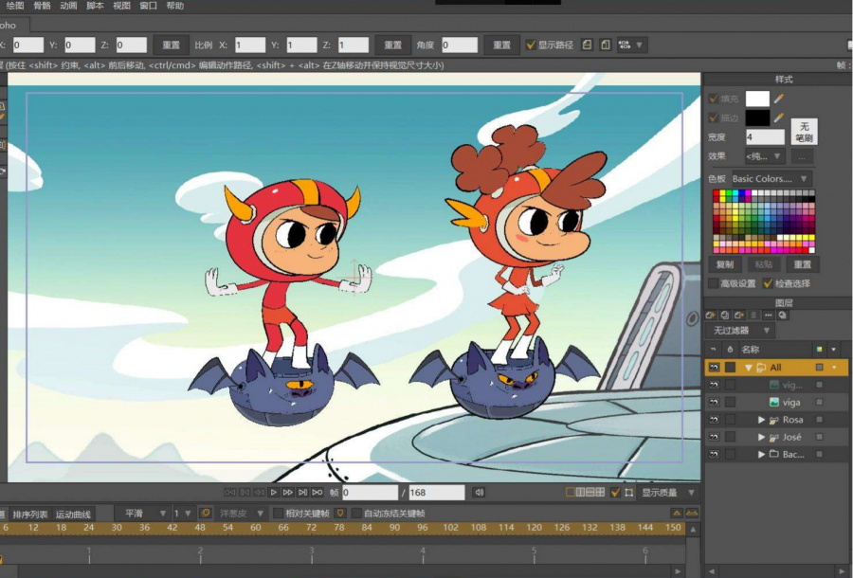The height and width of the screenshot is (578, 853).
Task: Enable the 相对关键帧 checkbox
Action: [278, 514]
